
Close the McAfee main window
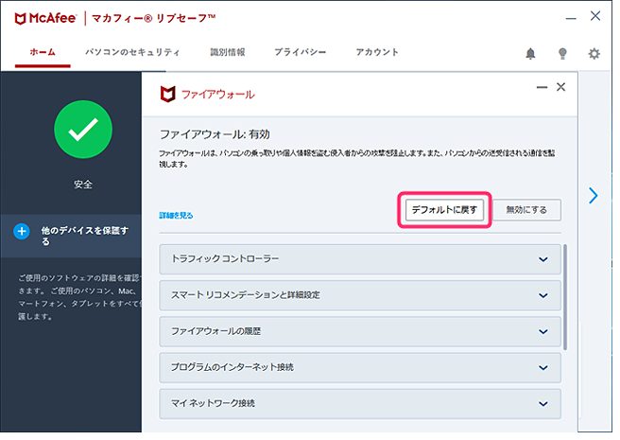pos(595,16)
